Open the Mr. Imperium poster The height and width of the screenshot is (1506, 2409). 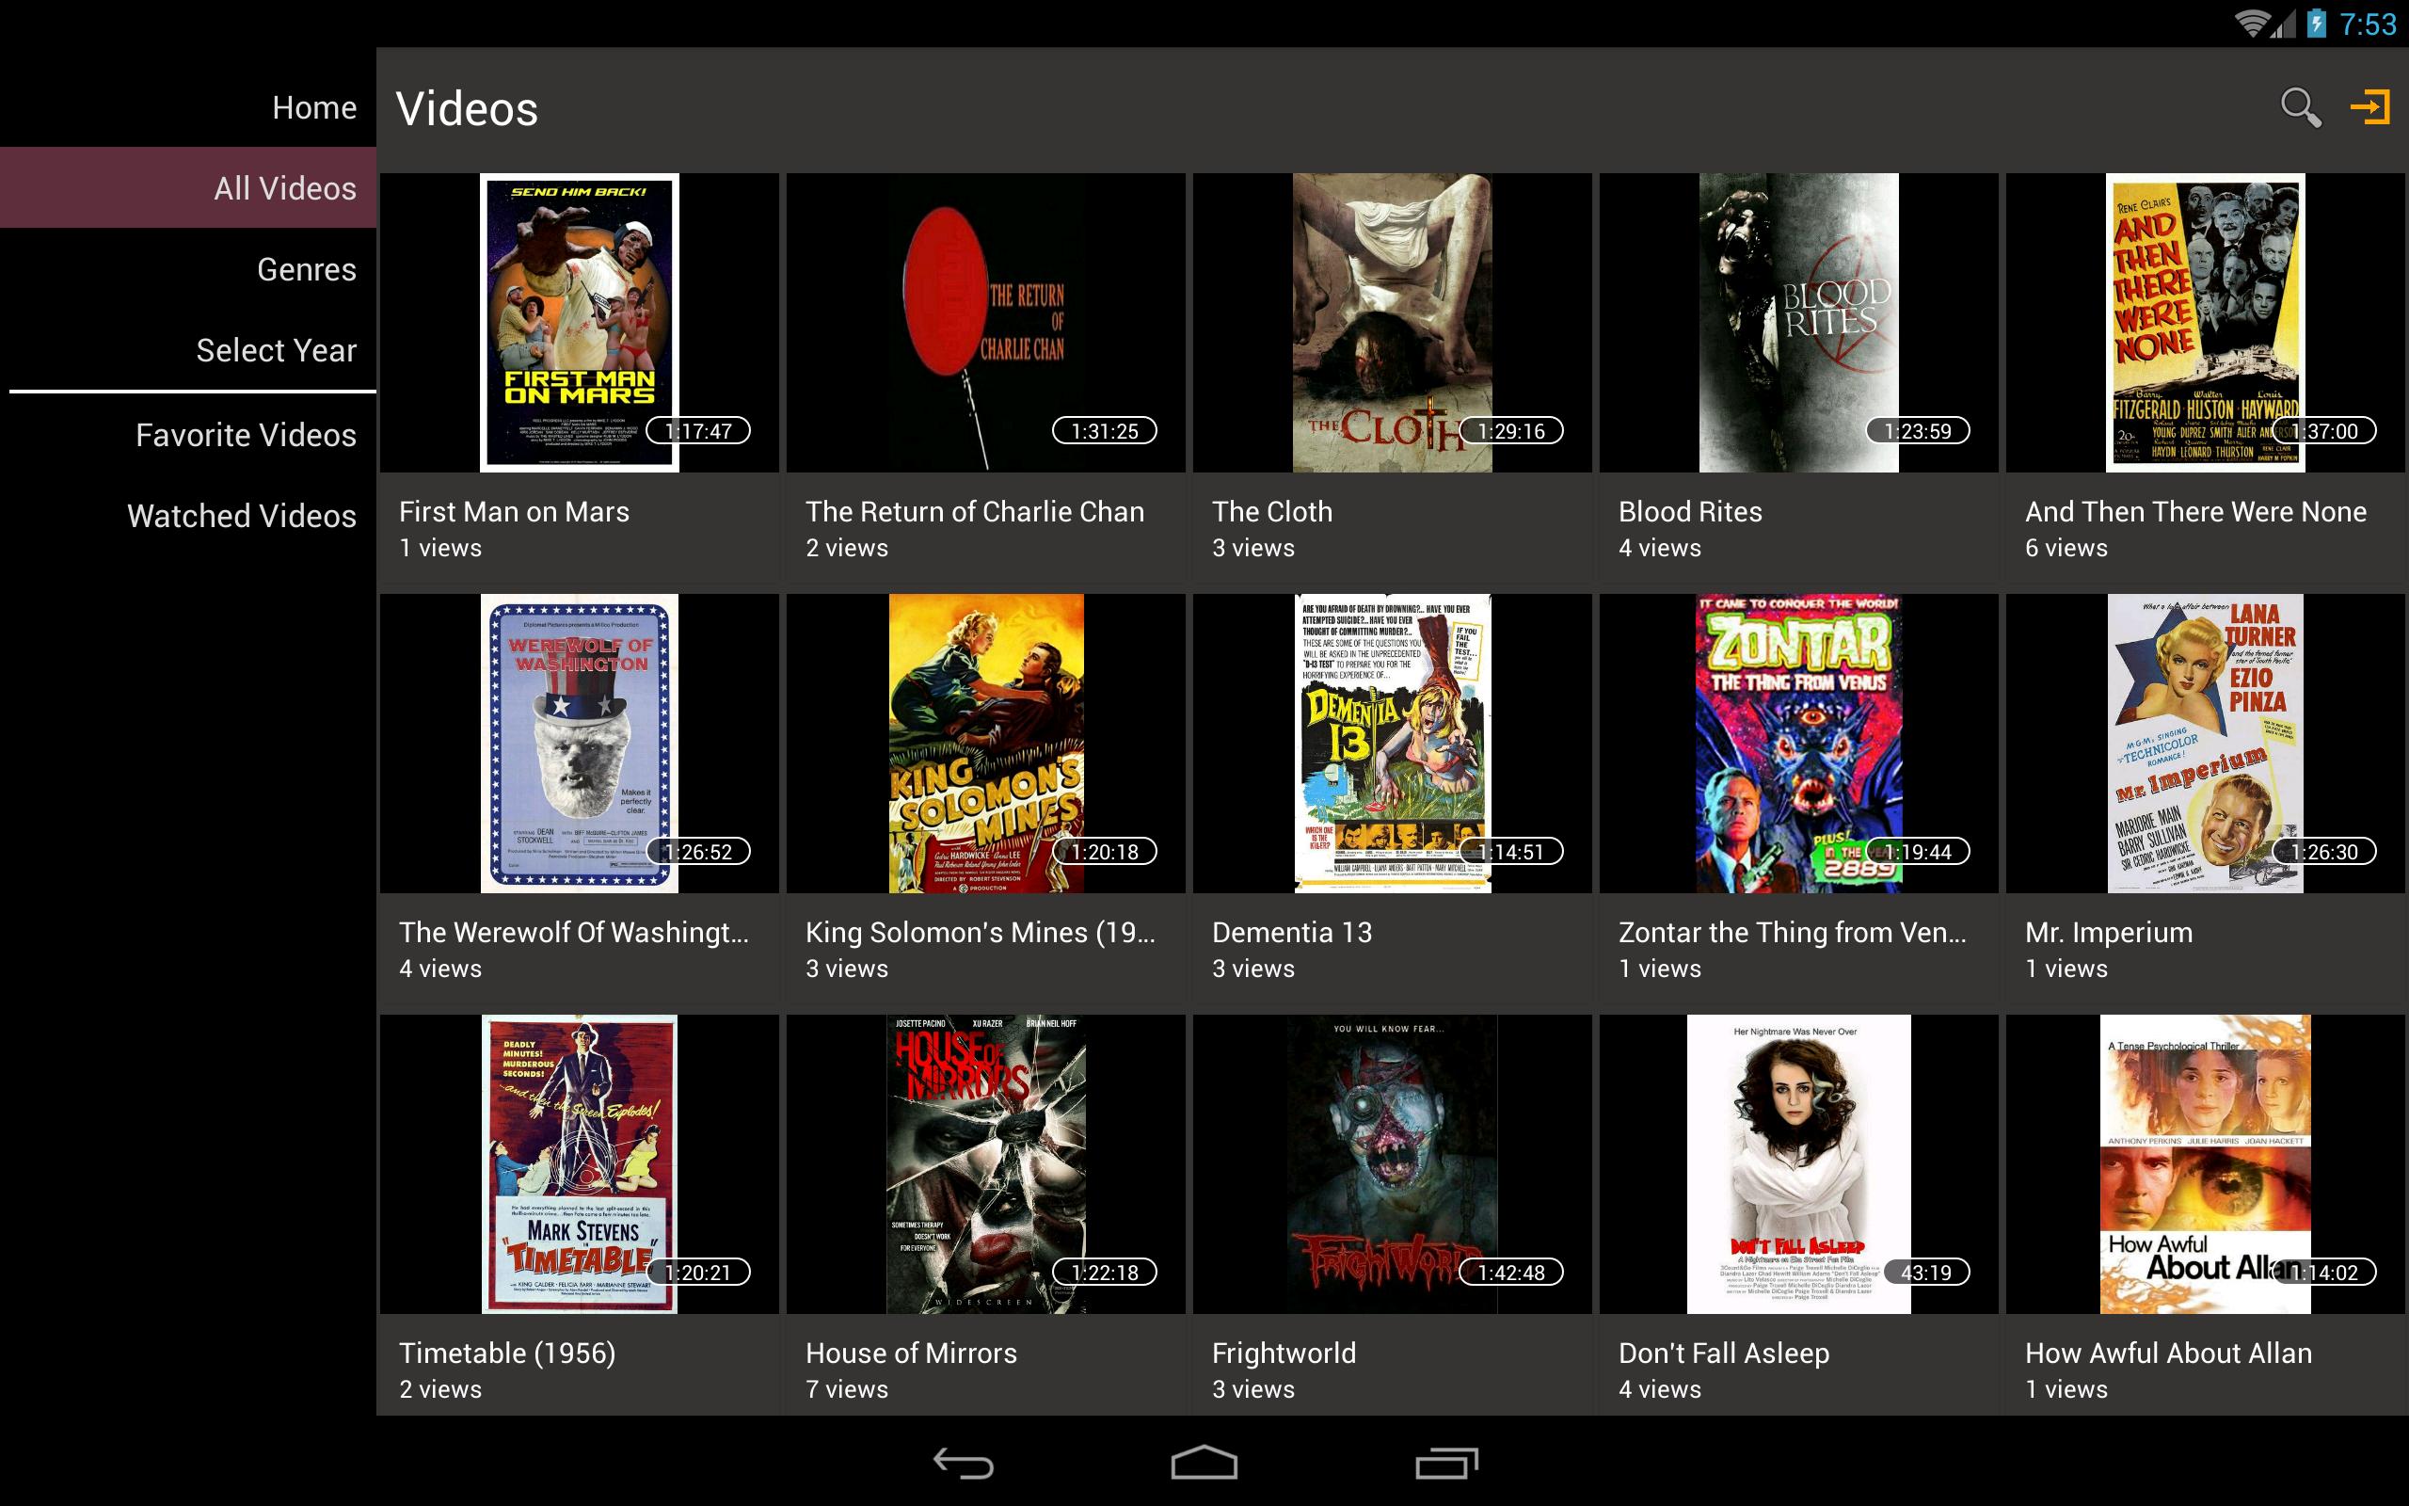(2205, 743)
